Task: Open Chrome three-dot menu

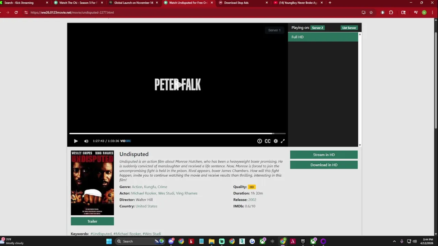Action: (432, 12)
